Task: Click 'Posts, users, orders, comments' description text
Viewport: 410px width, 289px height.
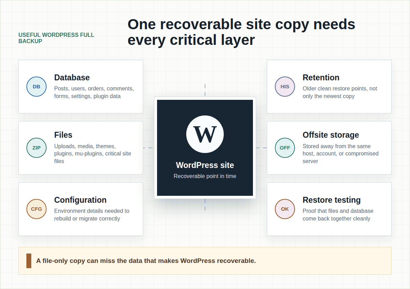Action: 94,93
